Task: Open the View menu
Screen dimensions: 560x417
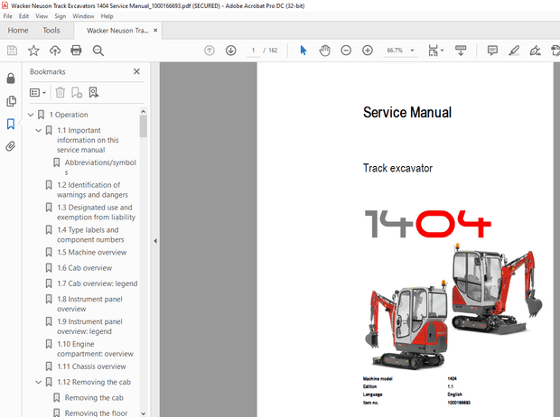Action: 42,16
